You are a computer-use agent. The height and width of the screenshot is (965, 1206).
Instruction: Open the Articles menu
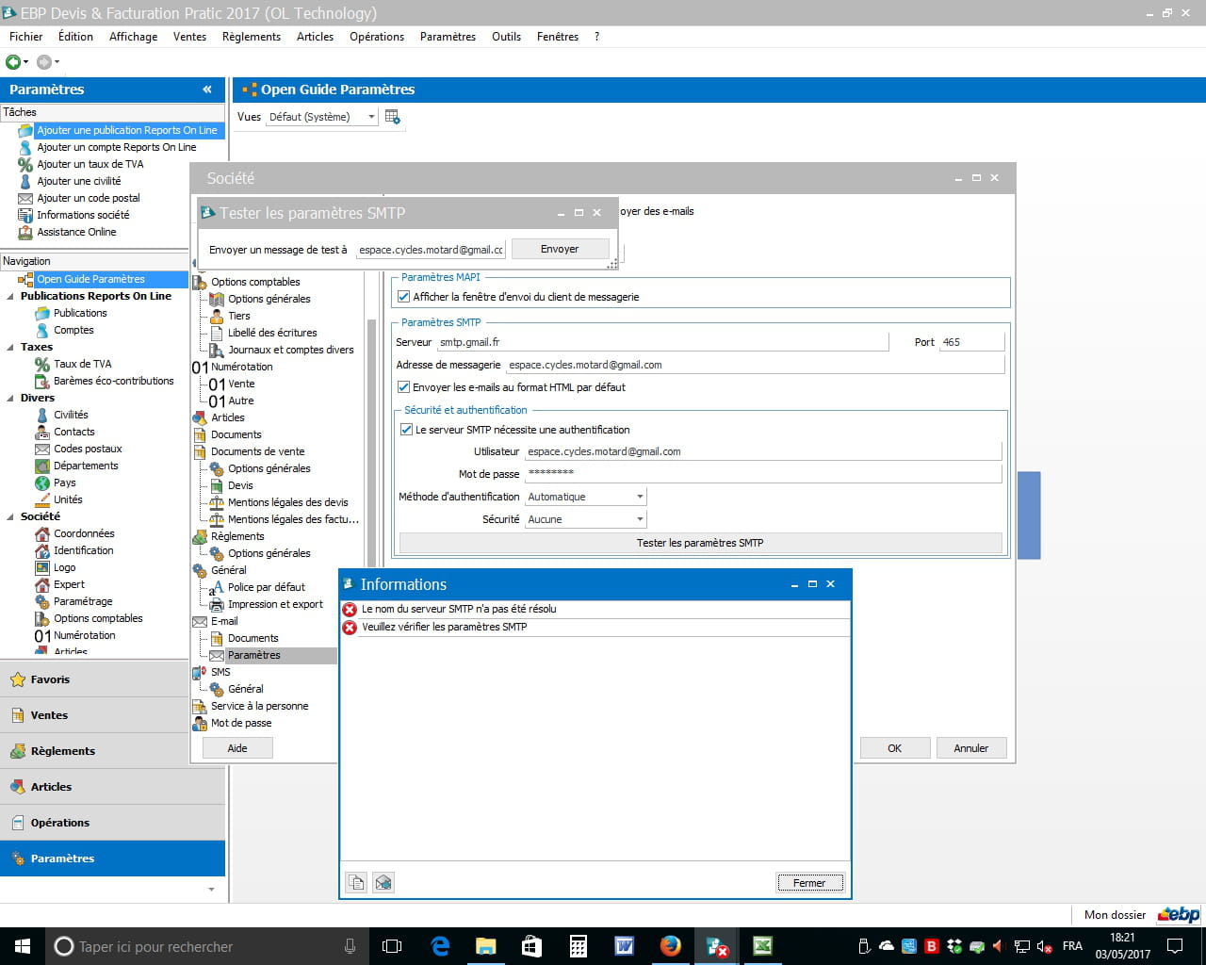pyautogui.click(x=315, y=37)
